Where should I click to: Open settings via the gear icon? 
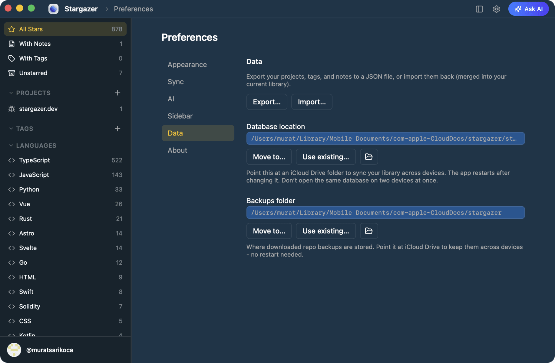tap(496, 9)
